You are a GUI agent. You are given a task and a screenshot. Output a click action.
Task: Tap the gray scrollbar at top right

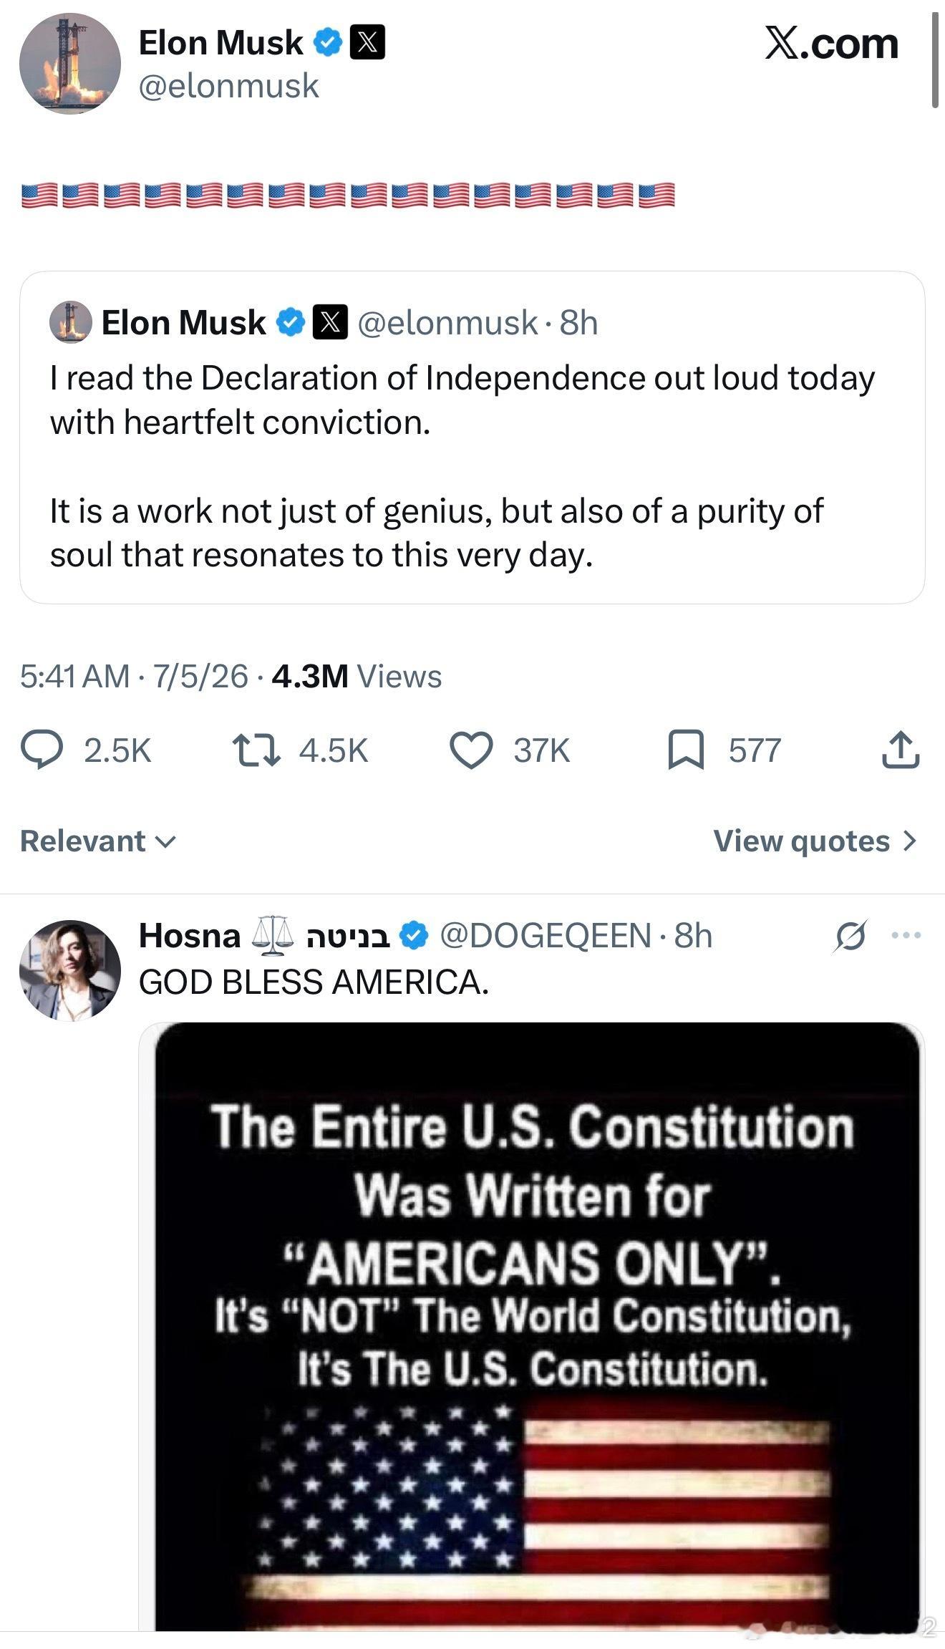[x=934, y=61]
